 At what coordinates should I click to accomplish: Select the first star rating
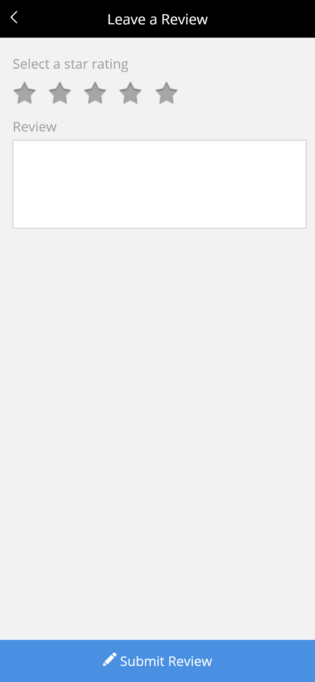tap(24, 93)
